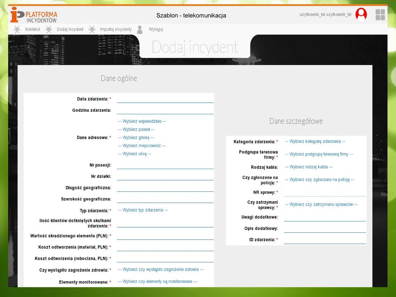
Task: Open the Wybierz rodzaj kabla dropdown
Action: tap(309, 167)
